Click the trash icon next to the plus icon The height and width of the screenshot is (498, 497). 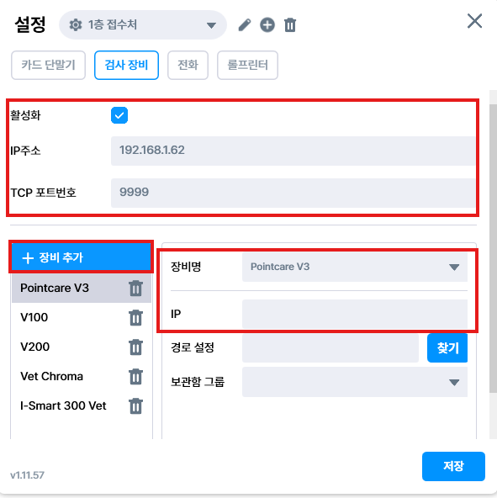[290, 25]
